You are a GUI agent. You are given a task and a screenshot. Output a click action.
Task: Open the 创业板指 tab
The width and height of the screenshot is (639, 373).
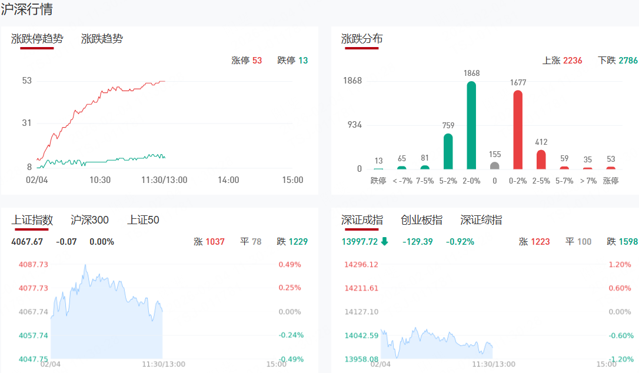pos(421,221)
